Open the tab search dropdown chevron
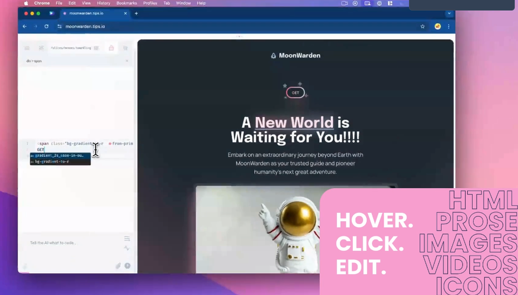The image size is (518, 295). tap(449, 13)
